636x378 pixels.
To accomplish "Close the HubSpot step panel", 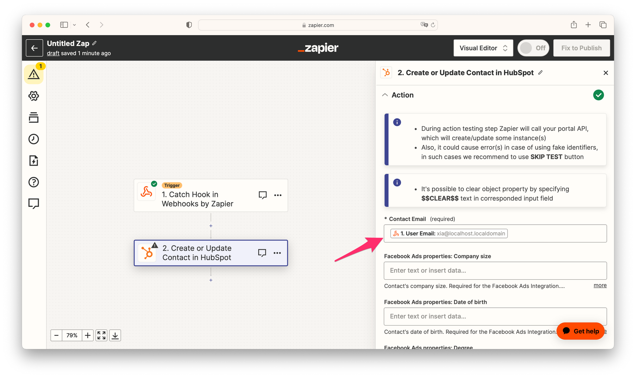I will (x=606, y=73).
